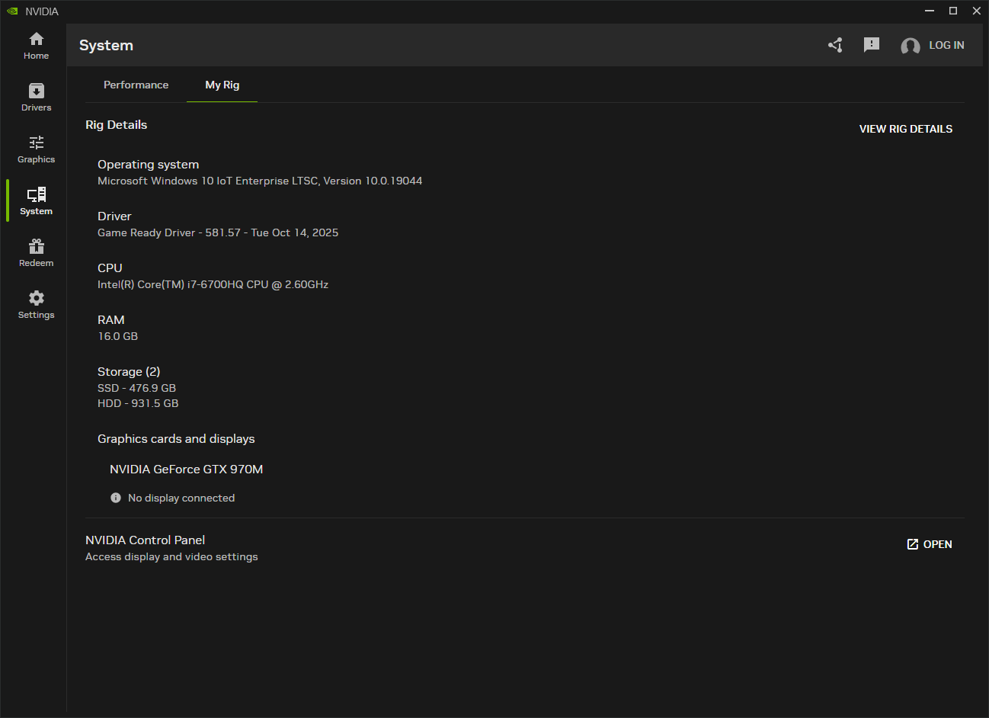
Task: Click the Graphics cards and displays label
Action: coord(176,438)
